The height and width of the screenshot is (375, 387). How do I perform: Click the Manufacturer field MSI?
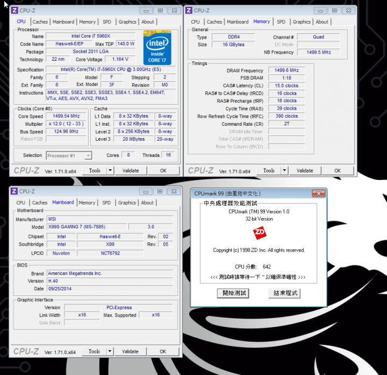click(110, 219)
